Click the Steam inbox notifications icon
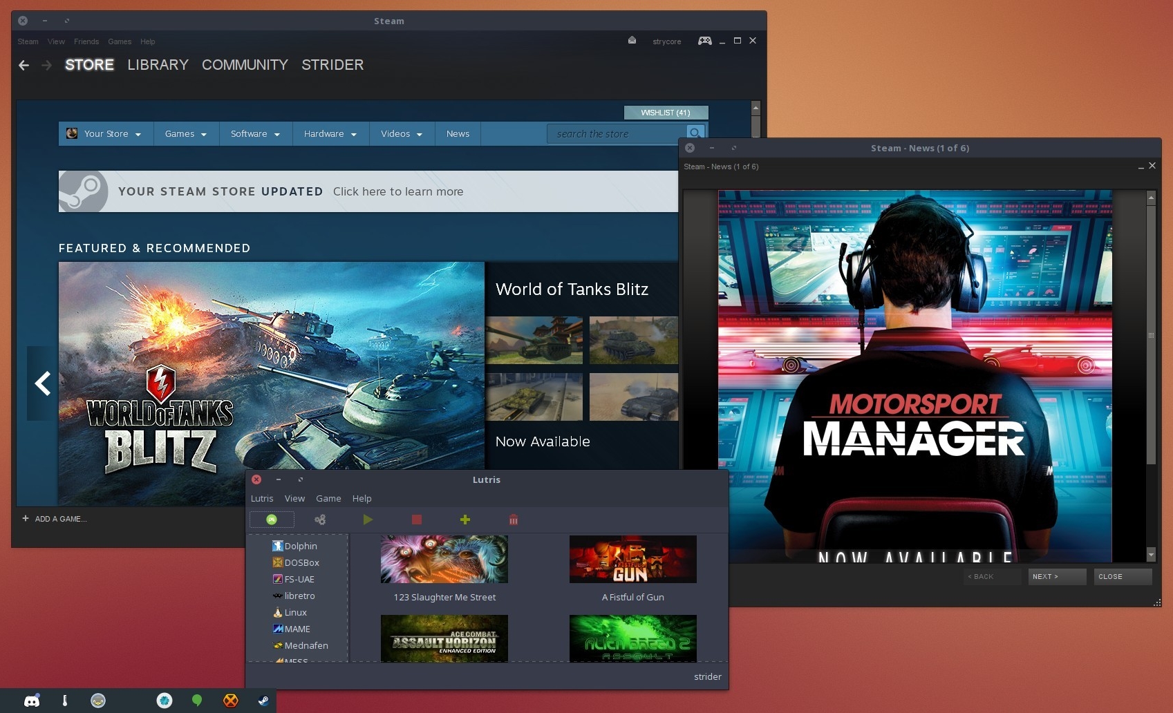Viewport: 1173px width, 713px height. [632, 41]
